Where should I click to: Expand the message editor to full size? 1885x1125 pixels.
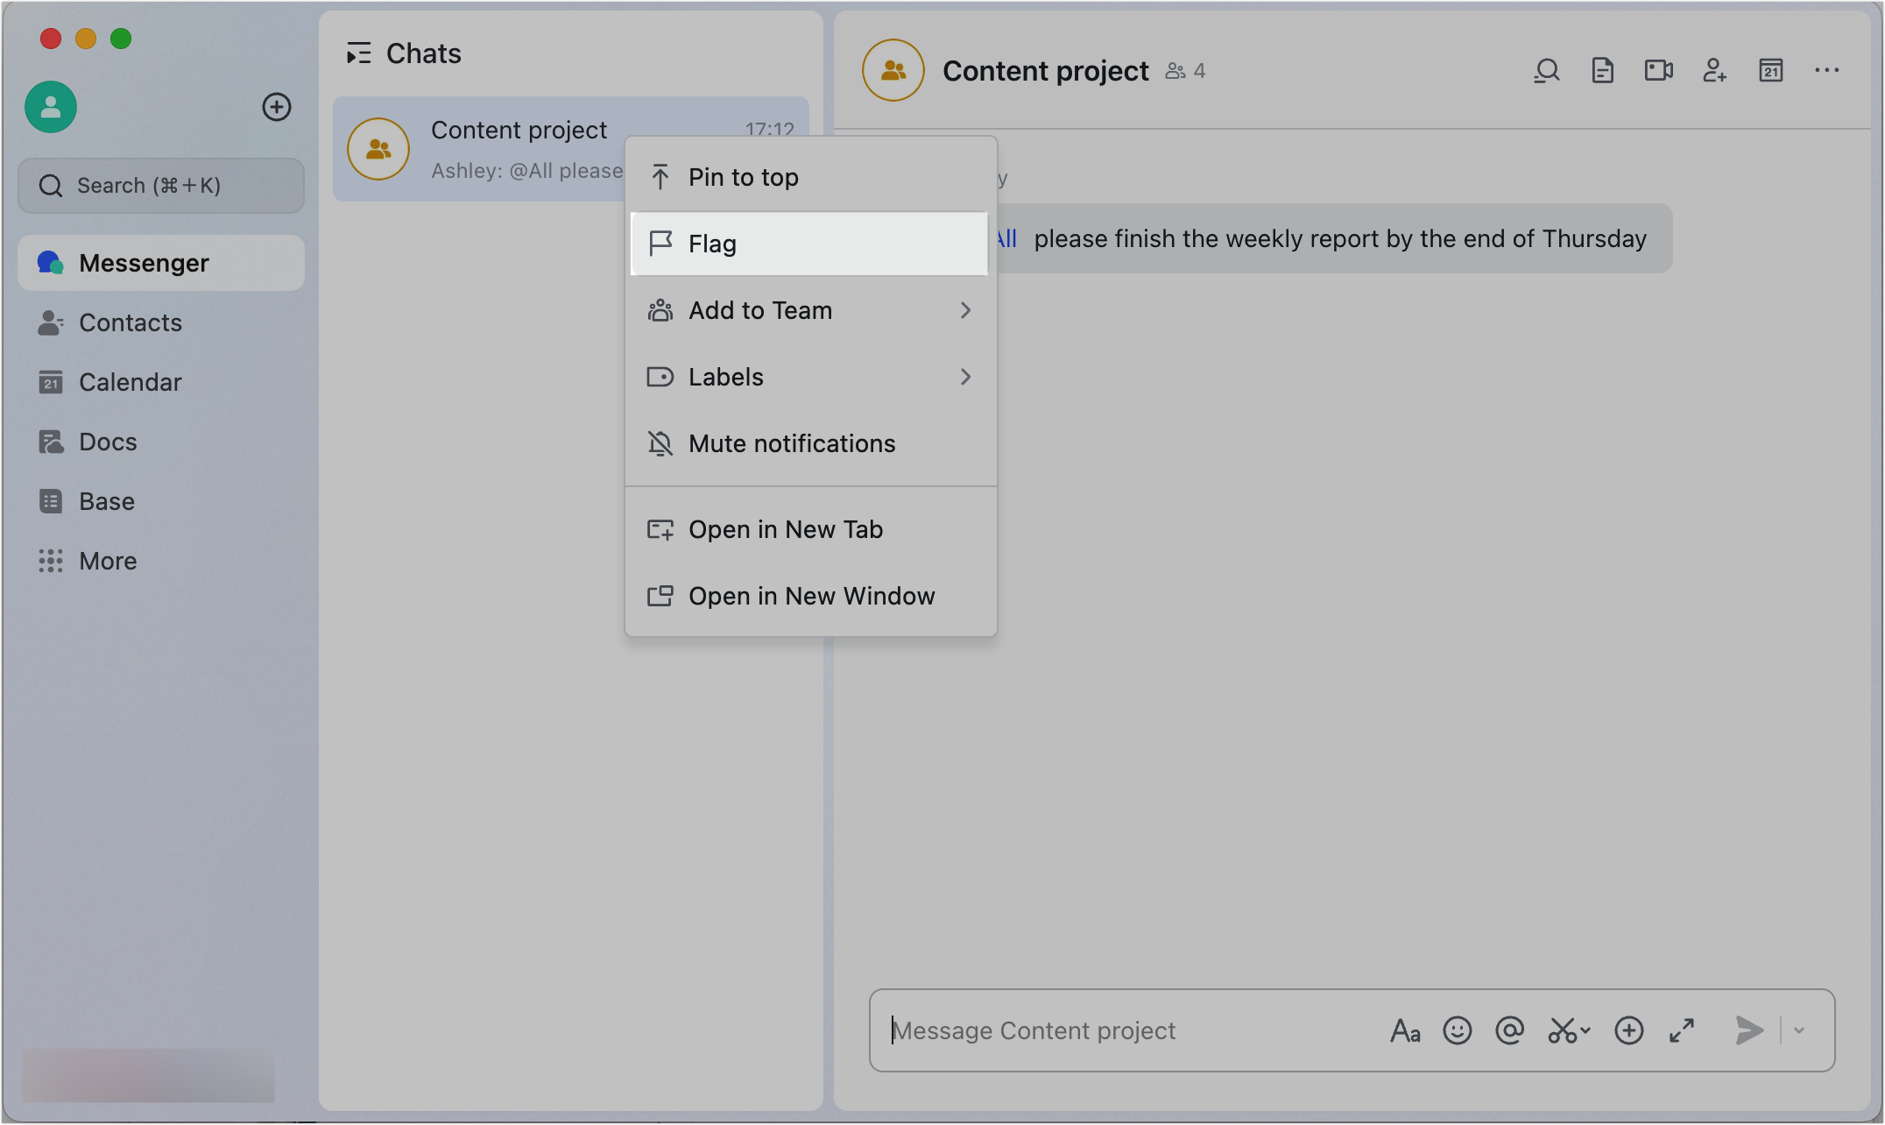click(x=1682, y=1030)
